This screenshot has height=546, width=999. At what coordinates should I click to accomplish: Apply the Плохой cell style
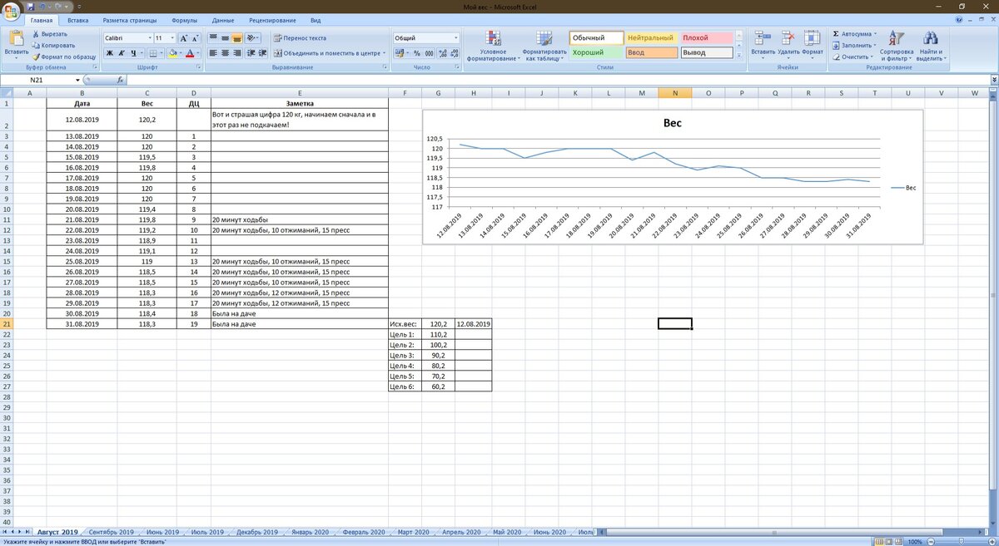click(x=707, y=38)
